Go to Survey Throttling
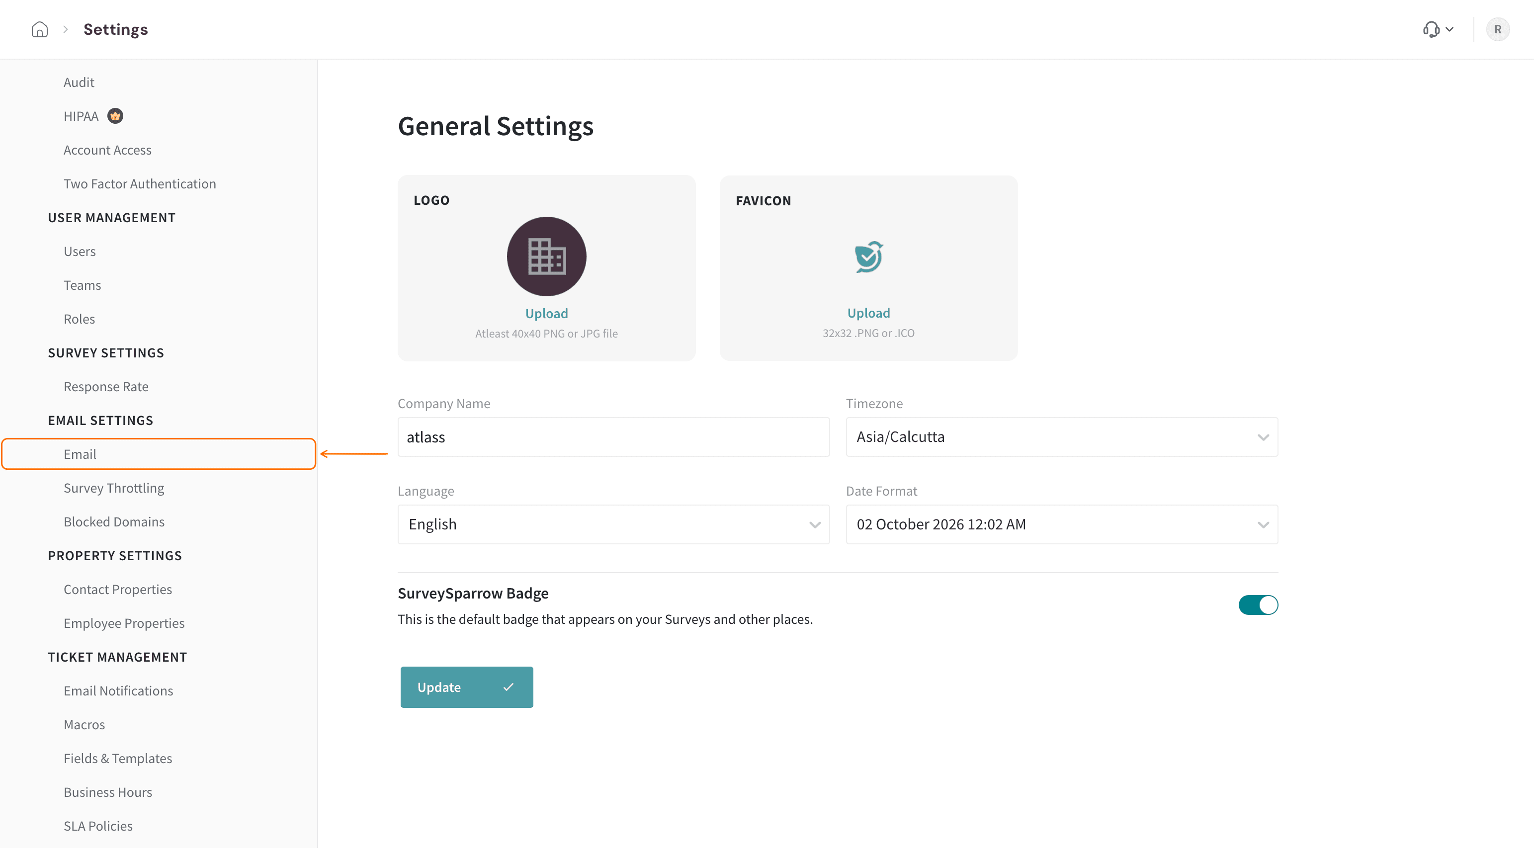The height and width of the screenshot is (858, 1534). 114,488
